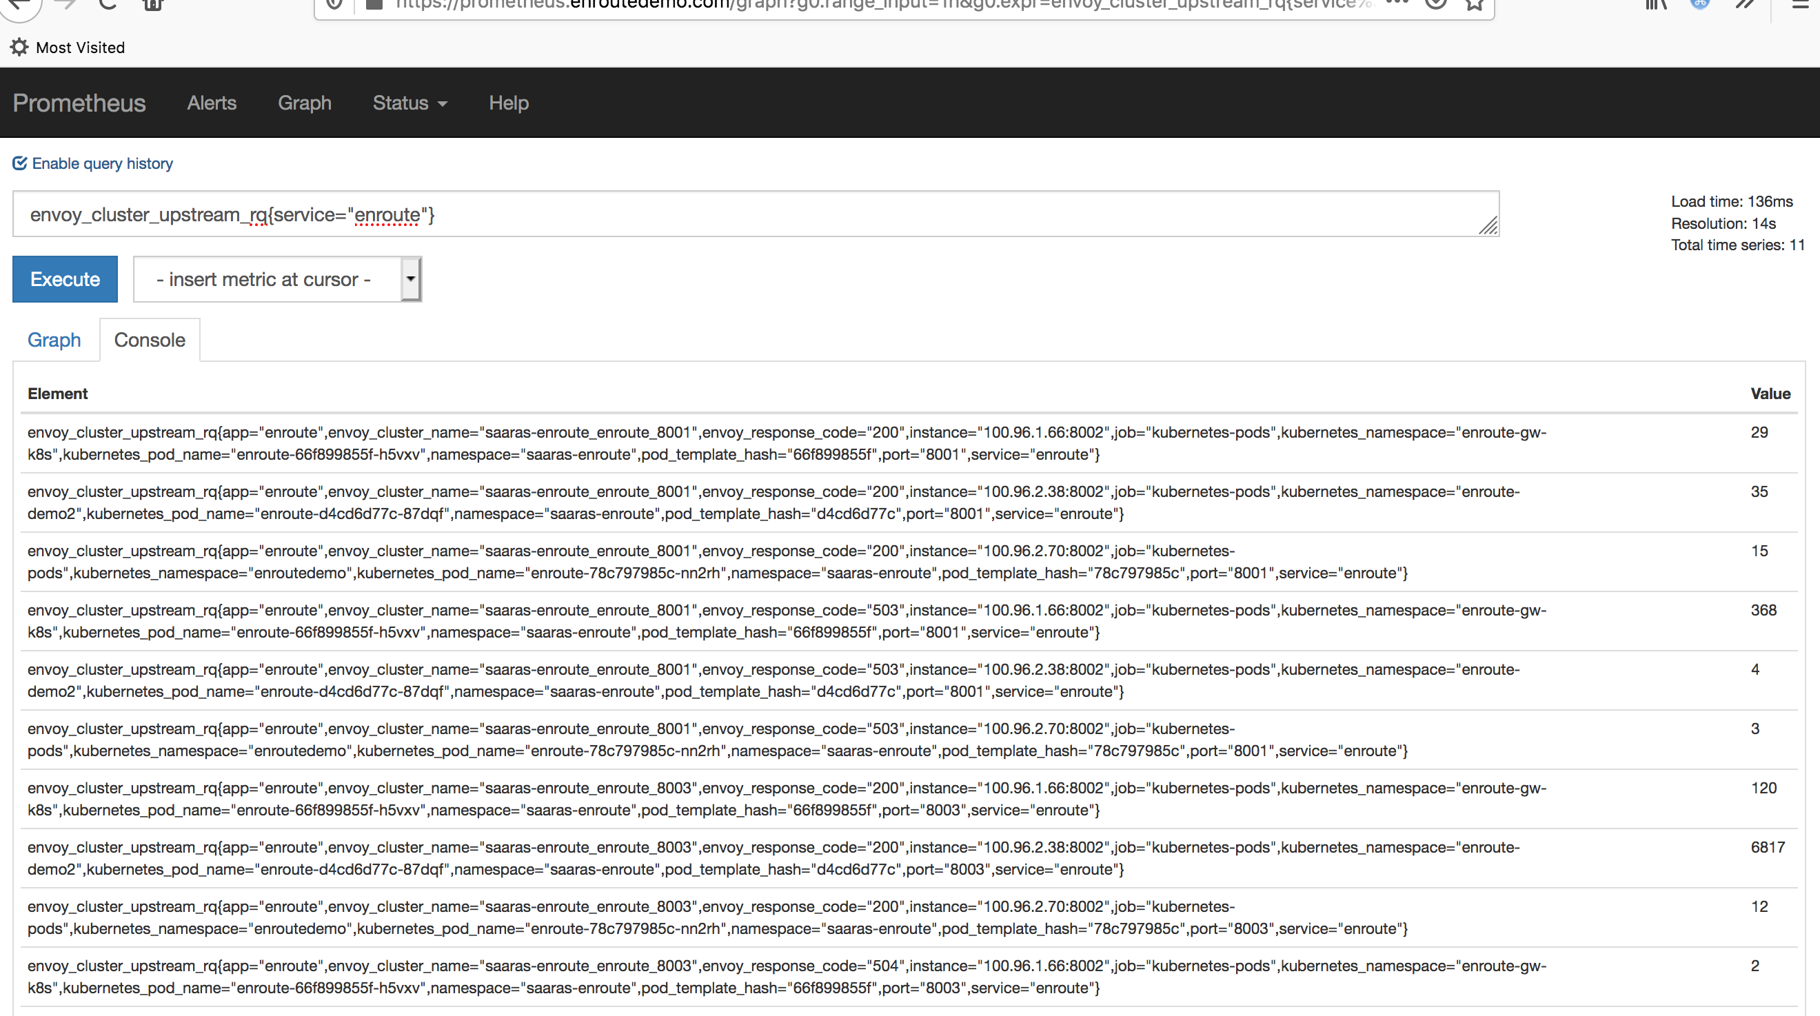This screenshot has width=1820, height=1016.
Task: Open the Help page
Action: pyautogui.click(x=509, y=103)
